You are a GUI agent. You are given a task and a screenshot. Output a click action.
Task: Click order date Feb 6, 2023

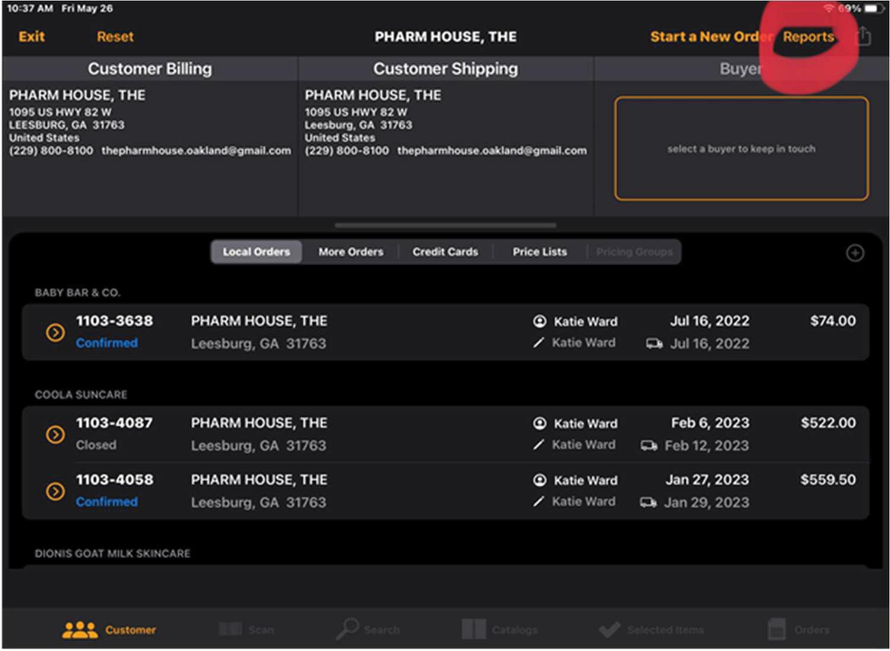click(710, 423)
